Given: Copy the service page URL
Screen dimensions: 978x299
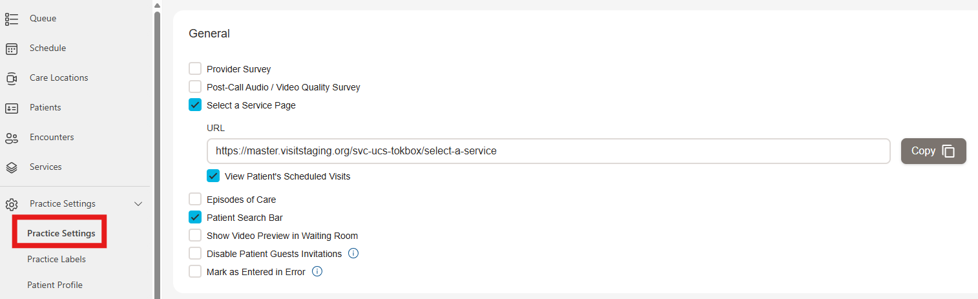Looking at the screenshot, I should tap(933, 151).
